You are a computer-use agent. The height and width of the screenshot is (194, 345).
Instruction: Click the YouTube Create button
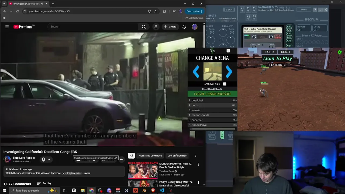[170, 27]
